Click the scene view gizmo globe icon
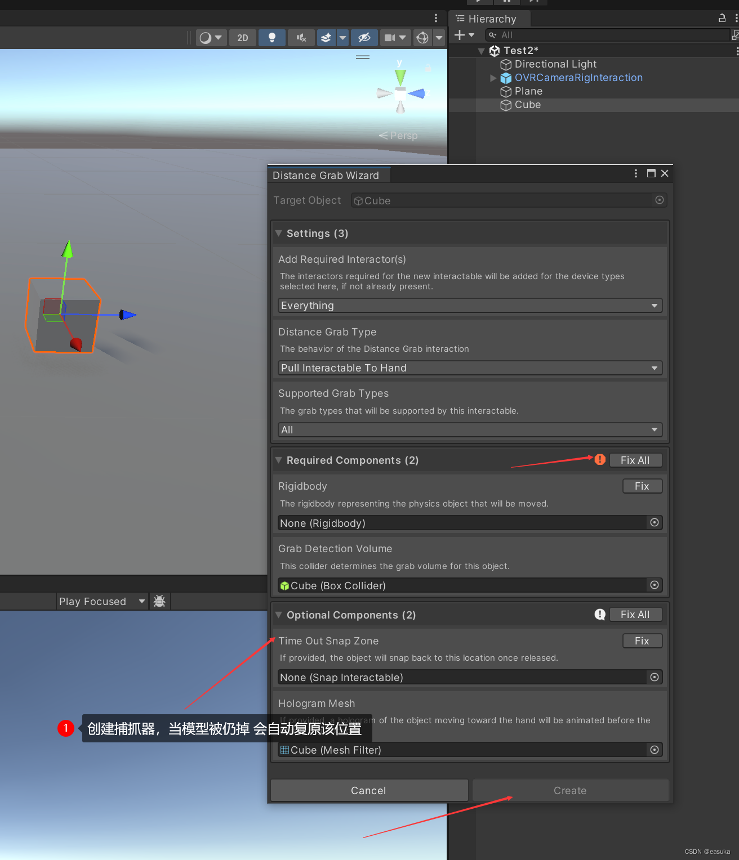The height and width of the screenshot is (860, 739). 421,38
